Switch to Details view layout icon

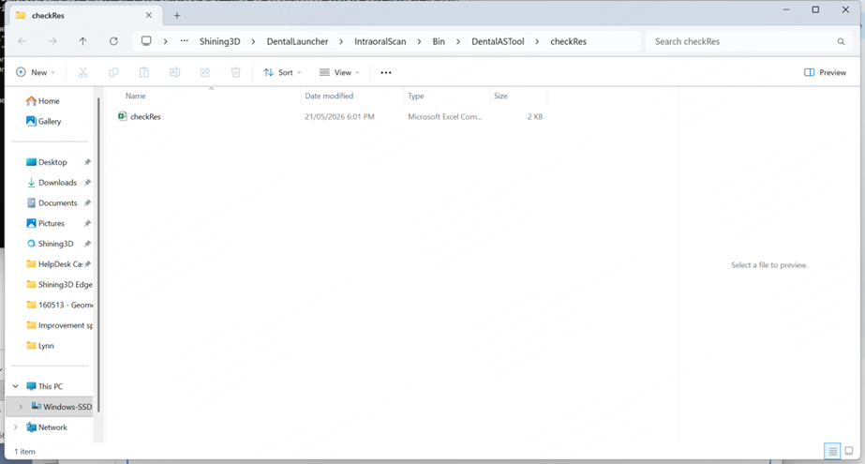832,451
